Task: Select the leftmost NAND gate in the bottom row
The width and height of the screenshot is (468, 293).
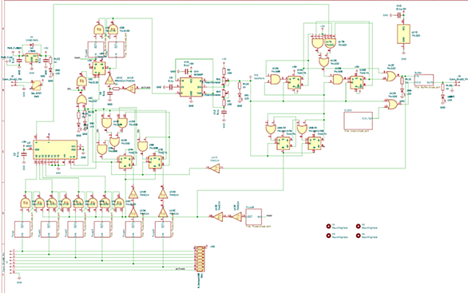Action: point(25,203)
